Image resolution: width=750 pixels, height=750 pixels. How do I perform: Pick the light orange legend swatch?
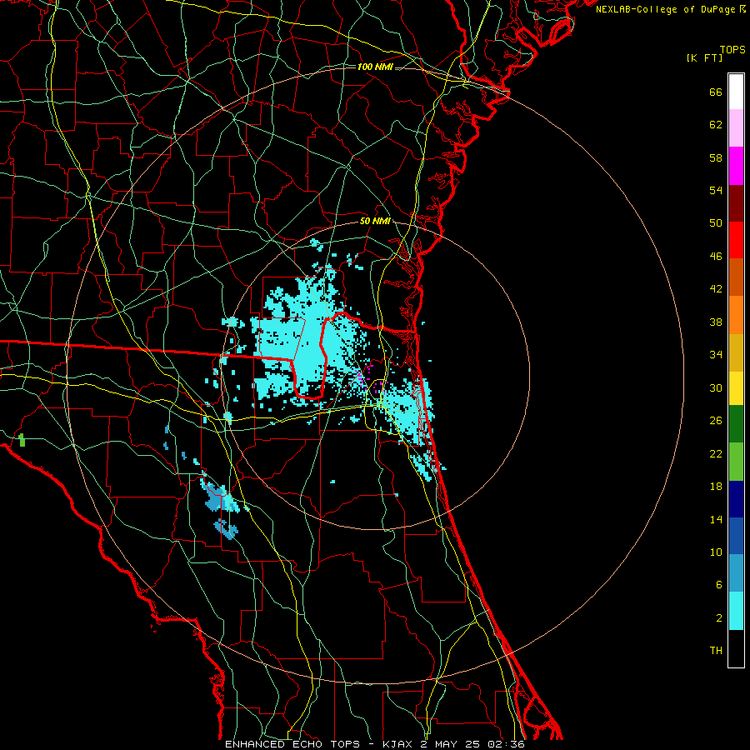[x=736, y=315]
